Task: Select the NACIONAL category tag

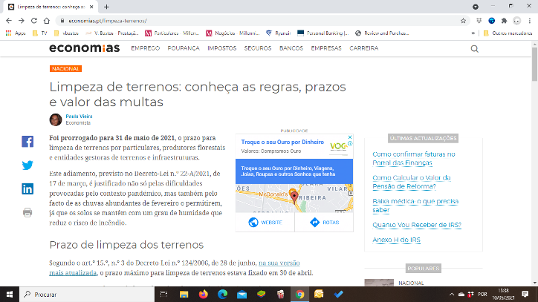Action: click(x=65, y=68)
